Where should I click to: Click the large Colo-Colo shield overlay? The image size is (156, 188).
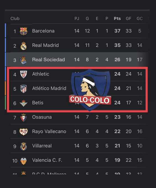tap(90, 90)
